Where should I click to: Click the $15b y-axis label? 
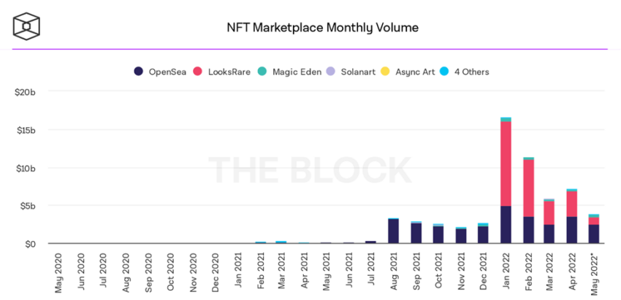[x=26, y=130]
